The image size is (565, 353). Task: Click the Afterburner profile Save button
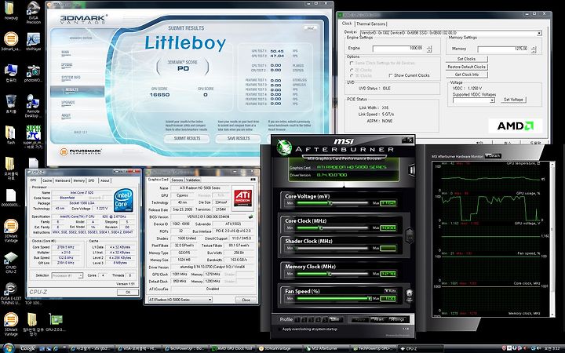(x=335, y=319)
